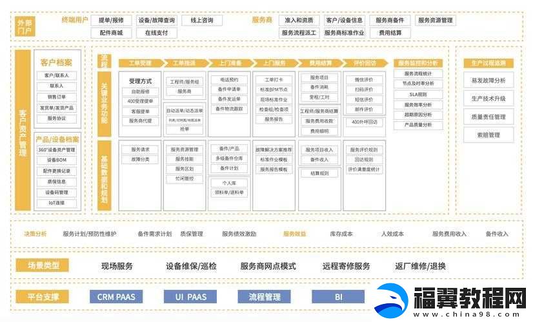Open the 生产技术升级 box

[488, 99]
